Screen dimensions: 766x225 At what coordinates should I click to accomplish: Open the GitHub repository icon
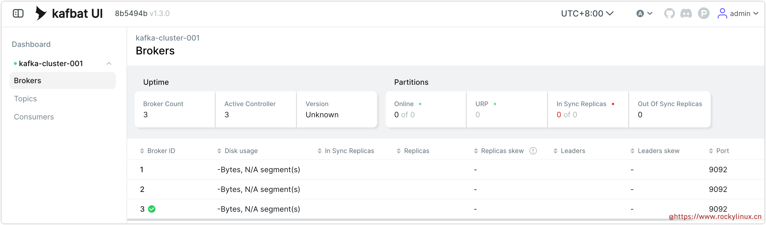coord(669,13)
